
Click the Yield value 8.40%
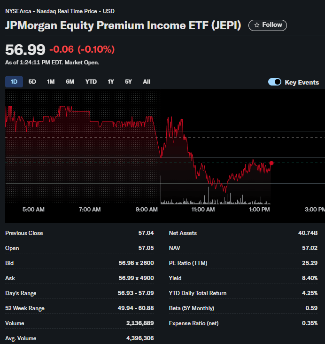point(310,278)
